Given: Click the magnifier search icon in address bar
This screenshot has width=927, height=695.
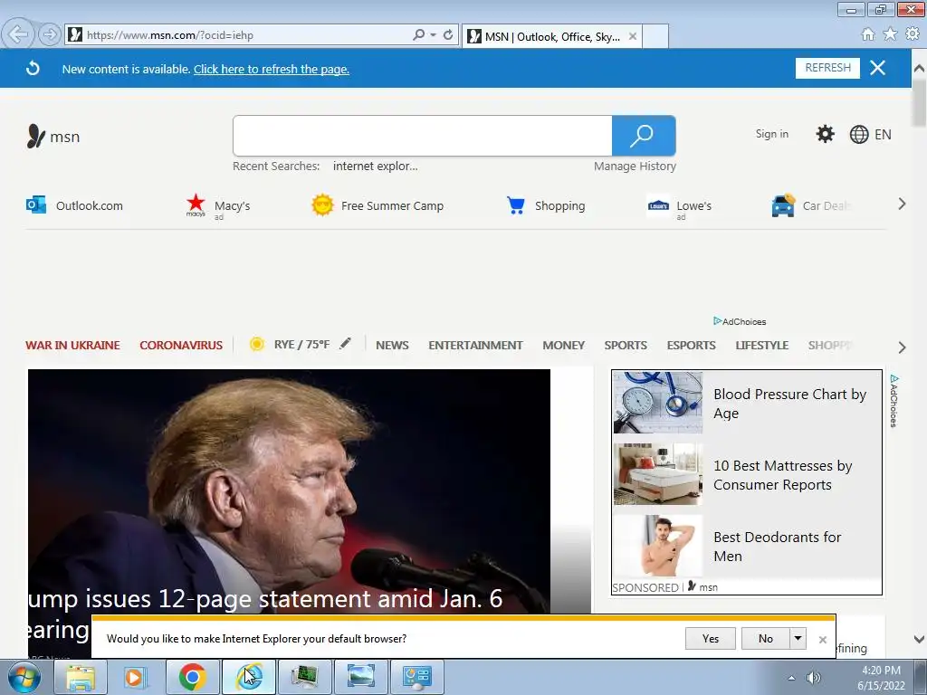Looking at the screenshot, I should pyautogui.click(x=418, y=35).
